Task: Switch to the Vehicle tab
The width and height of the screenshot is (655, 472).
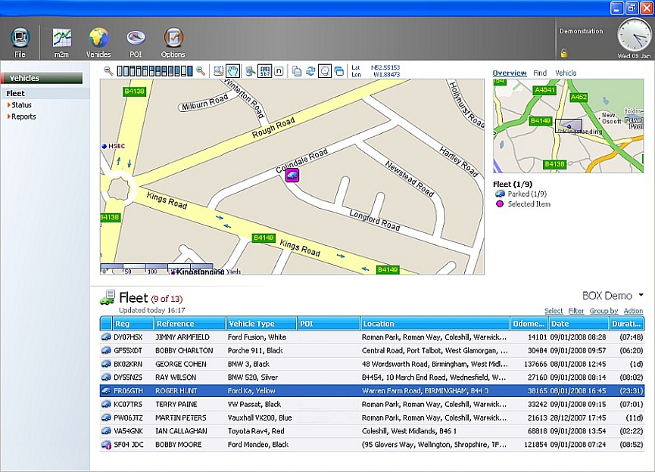Action: [x=566, y=73]
